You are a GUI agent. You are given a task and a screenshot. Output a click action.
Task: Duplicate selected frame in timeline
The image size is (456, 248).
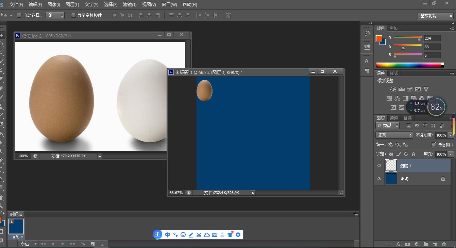[92, 244]
